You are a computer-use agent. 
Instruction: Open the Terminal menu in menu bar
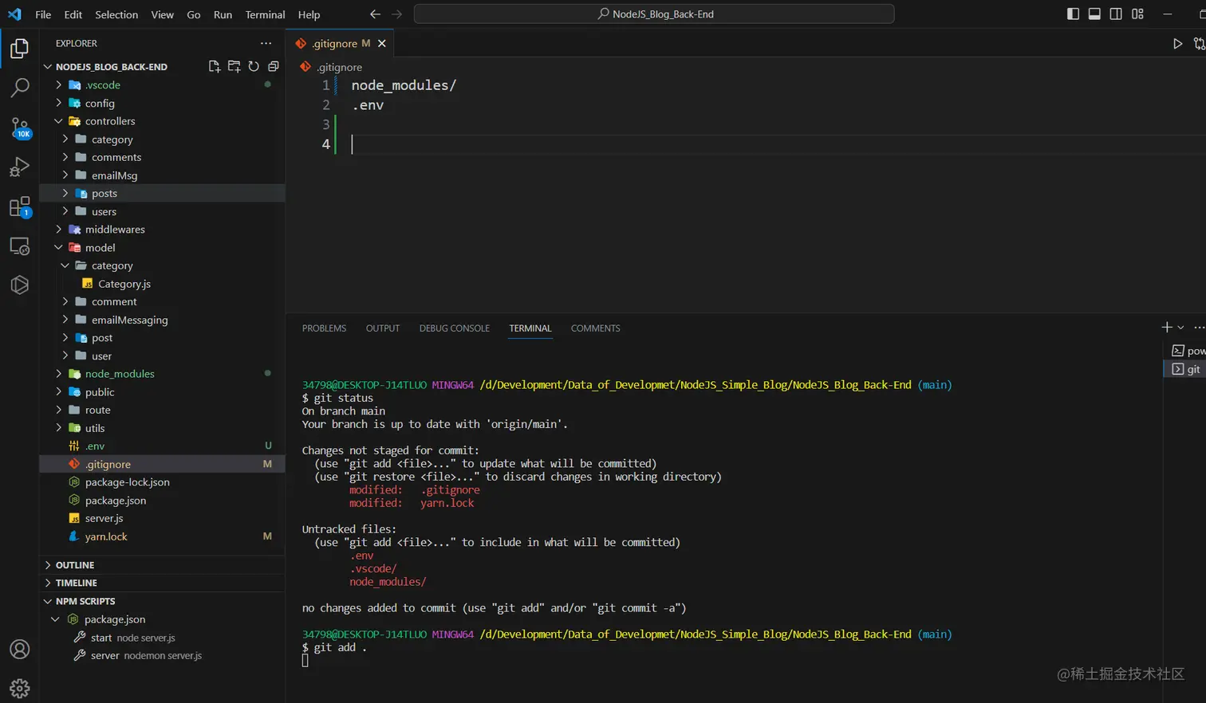pyautogui.click(x=265, y=14)
